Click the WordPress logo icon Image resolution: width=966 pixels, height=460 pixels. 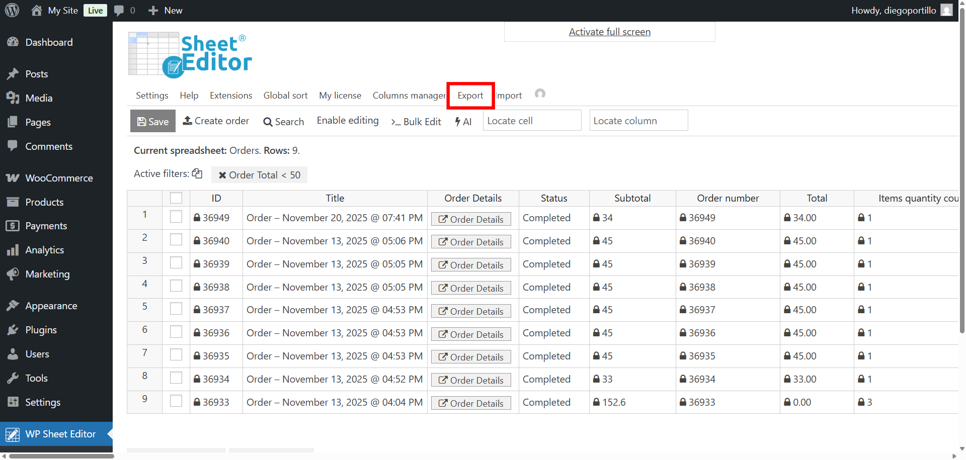point(12,10)
